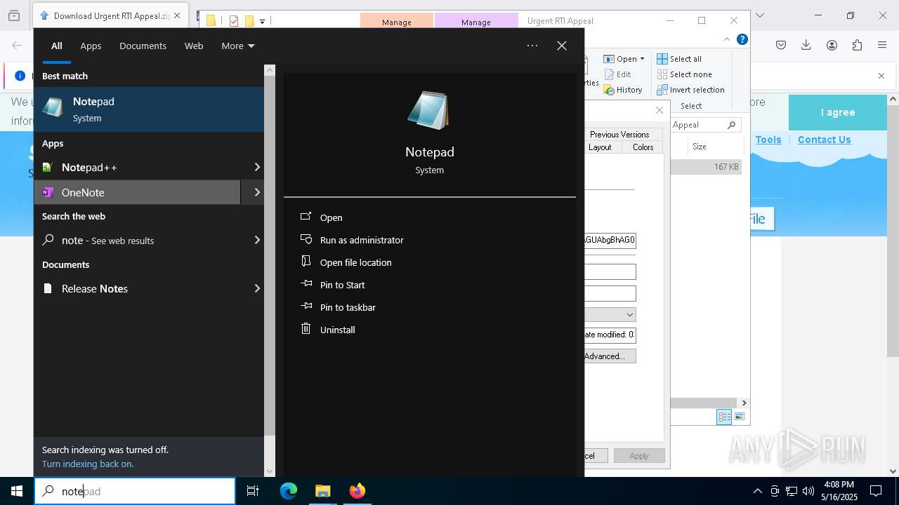This screenshot has width=899, height=505.
Task: Show hidden tray icons
Action: pyautogui.click(x=757, y=491)
